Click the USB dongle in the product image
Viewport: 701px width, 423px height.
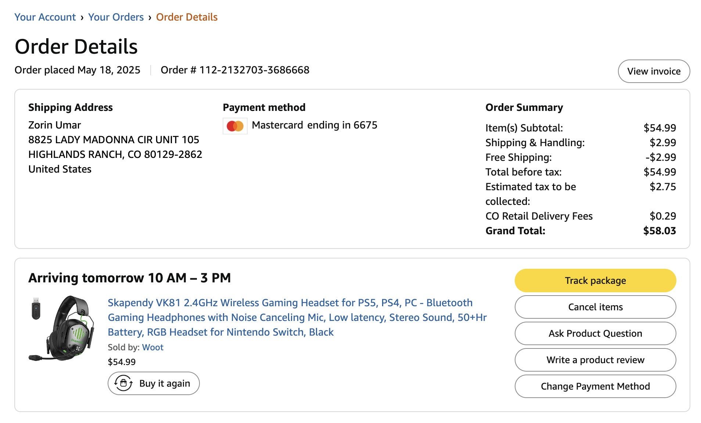[x=36, y=308]
